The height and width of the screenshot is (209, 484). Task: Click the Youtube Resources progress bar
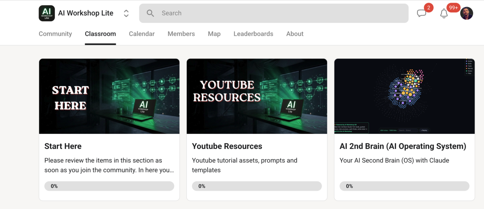pos(257,186)
